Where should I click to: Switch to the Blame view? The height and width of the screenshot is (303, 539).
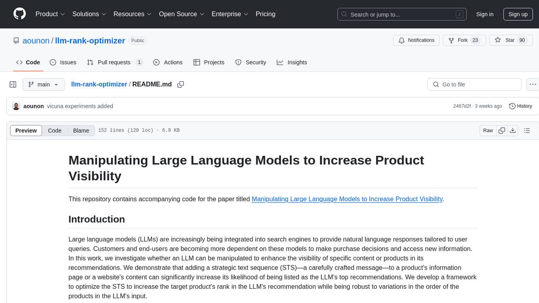tap(81, 130)
